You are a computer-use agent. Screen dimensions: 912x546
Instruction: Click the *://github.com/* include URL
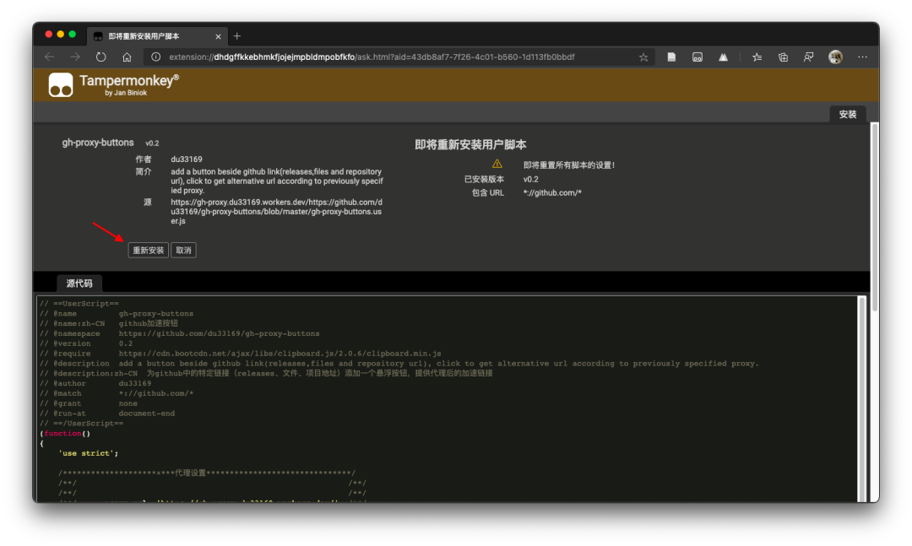pos(552,192)
